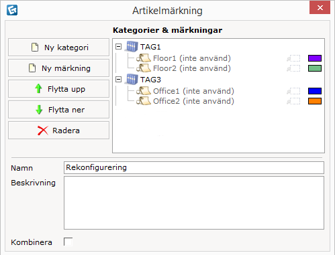Collapse the TAG1 category node
Screen dimensions: 335x255
(x=118, y=47)
